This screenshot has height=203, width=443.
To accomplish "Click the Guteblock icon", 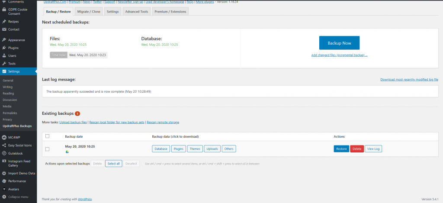I will (4, 153).
